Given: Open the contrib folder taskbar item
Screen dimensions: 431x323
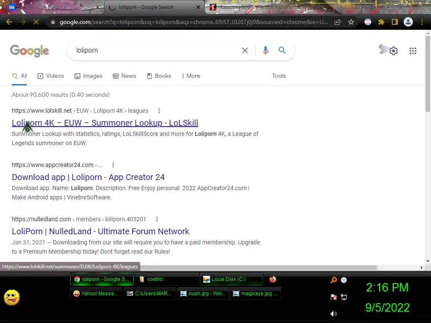Looking at the screenshot, I should coord(167,279).
